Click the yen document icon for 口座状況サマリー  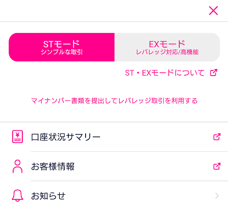tap(17, 136)
